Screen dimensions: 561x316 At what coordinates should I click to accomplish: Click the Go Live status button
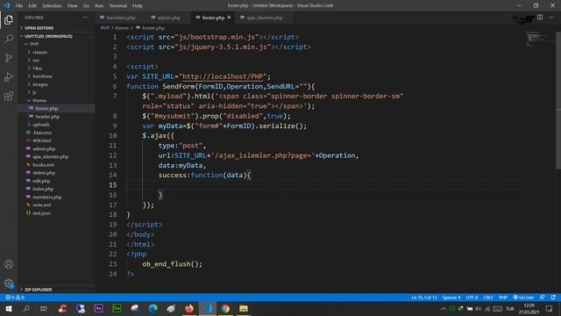point(523,298)
